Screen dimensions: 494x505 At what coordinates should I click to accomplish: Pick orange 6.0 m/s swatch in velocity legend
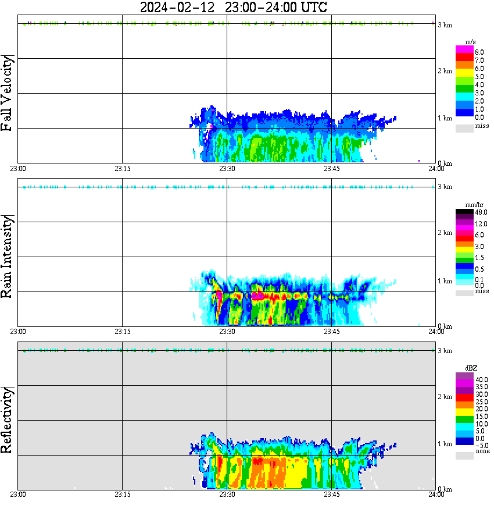click(464, 65)
